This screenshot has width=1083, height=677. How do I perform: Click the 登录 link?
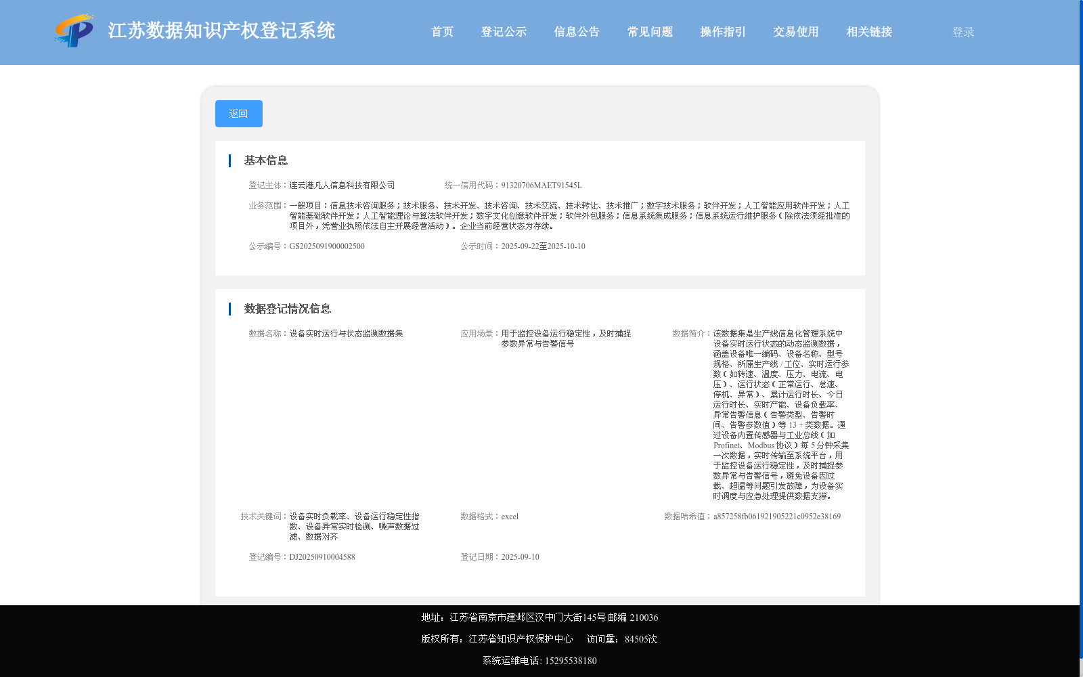963,32
